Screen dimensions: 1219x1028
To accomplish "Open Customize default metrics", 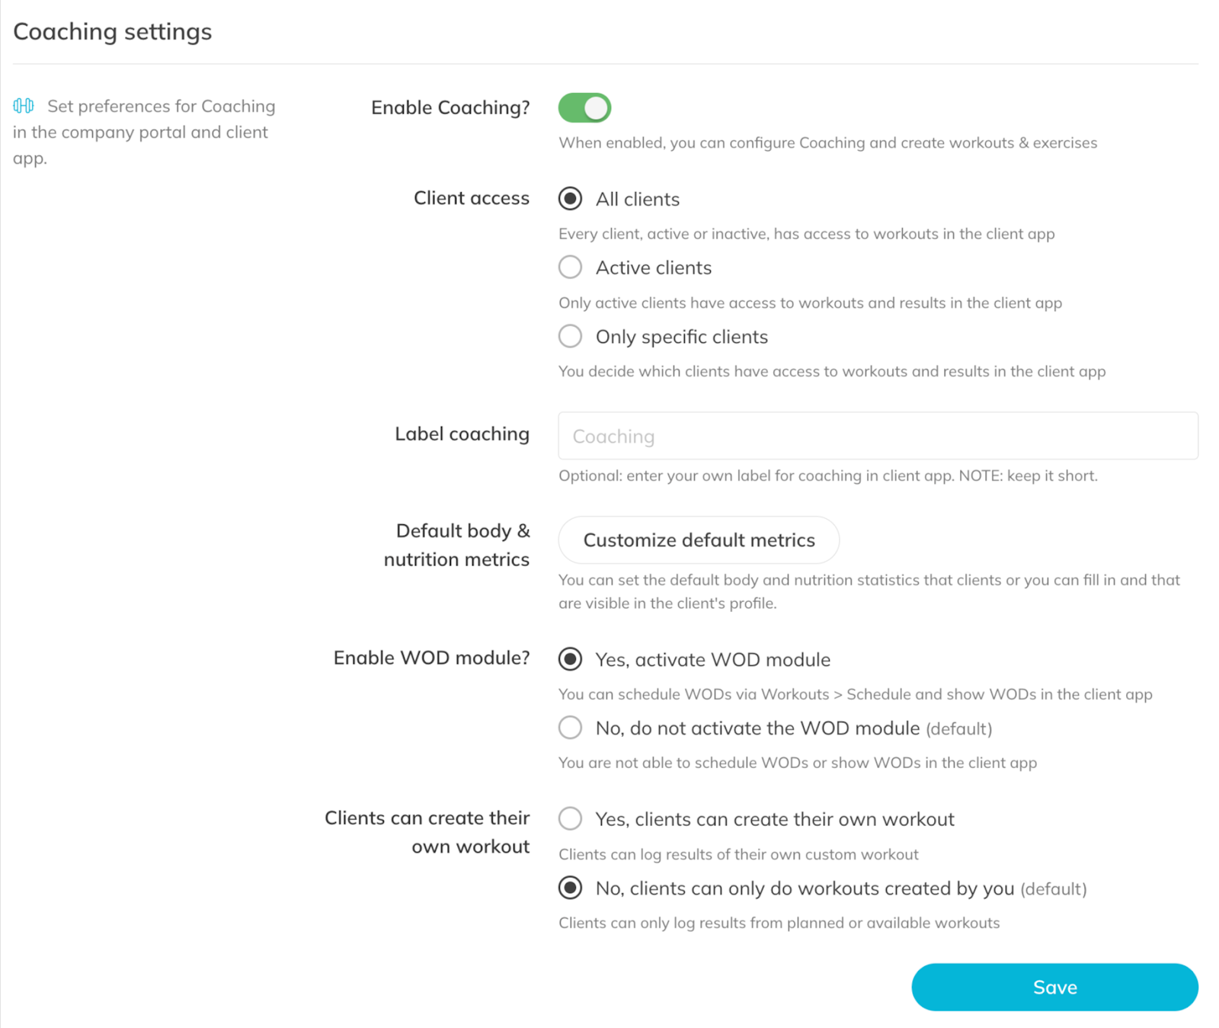I will 699,540.
